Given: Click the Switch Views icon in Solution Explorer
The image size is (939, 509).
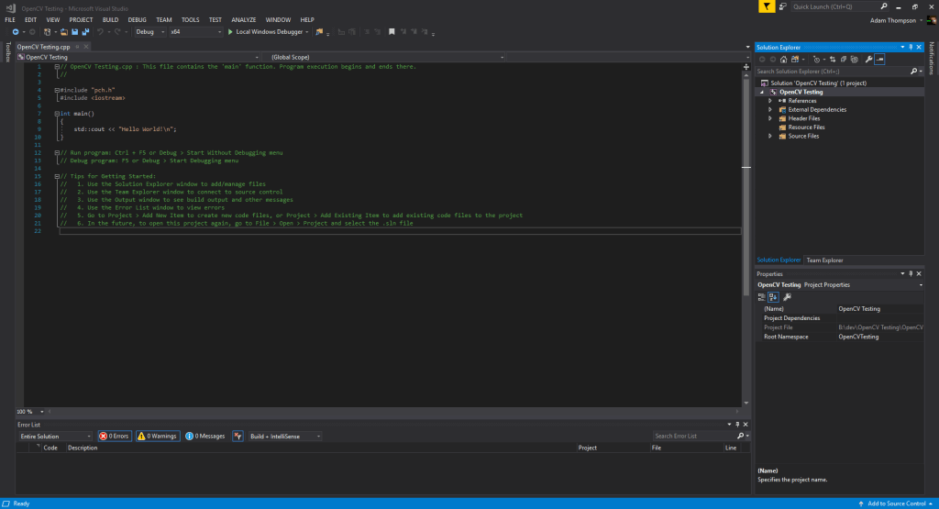Looking at the screenshot, I should (795, 60).
